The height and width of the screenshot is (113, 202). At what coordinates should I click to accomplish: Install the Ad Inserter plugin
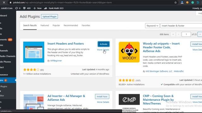tap(102, 96)
